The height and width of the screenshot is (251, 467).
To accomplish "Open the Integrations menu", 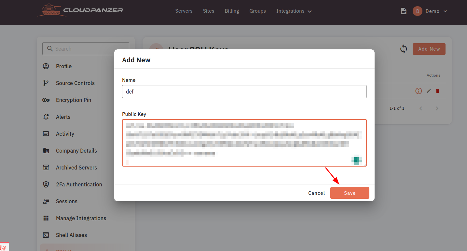I will point(290,11).
